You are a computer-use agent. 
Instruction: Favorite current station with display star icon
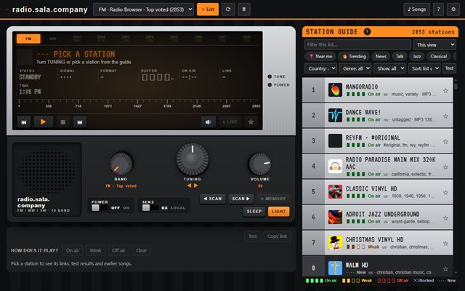pyautogui.click(x=251, y=122)
